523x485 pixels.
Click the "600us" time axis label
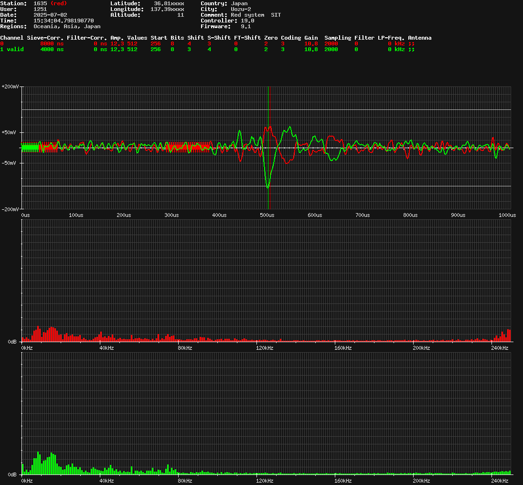coord(315,215)
